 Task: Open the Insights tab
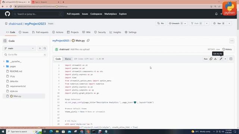[x=115, y=32]
